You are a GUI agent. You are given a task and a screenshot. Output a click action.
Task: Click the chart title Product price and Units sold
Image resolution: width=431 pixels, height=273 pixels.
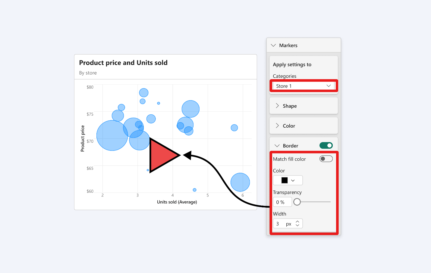click(x=123, y=63)
